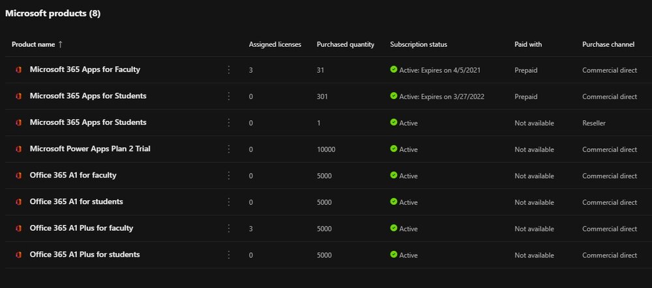Click Office icon beside Office 365 A1 for students

[x=18, y=202]
